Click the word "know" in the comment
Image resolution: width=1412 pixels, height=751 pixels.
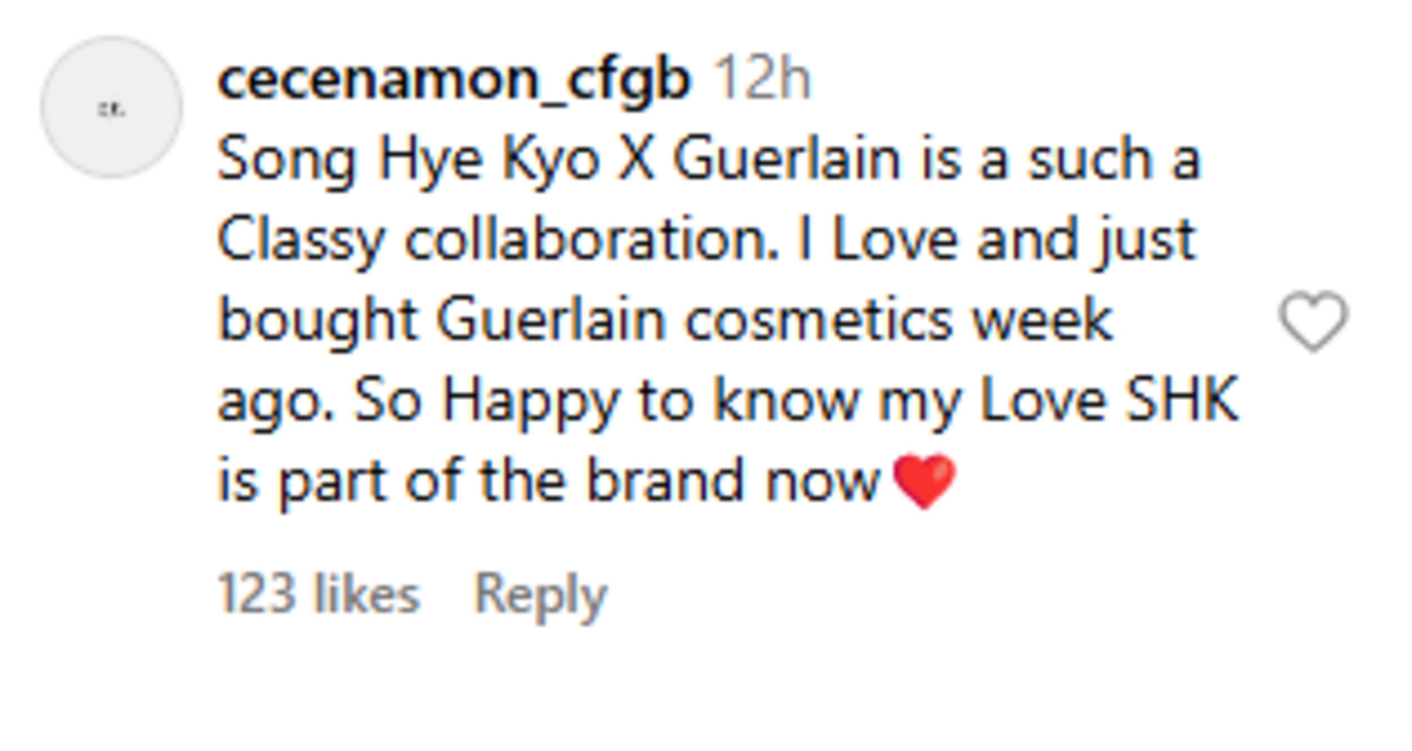[786, 400]
